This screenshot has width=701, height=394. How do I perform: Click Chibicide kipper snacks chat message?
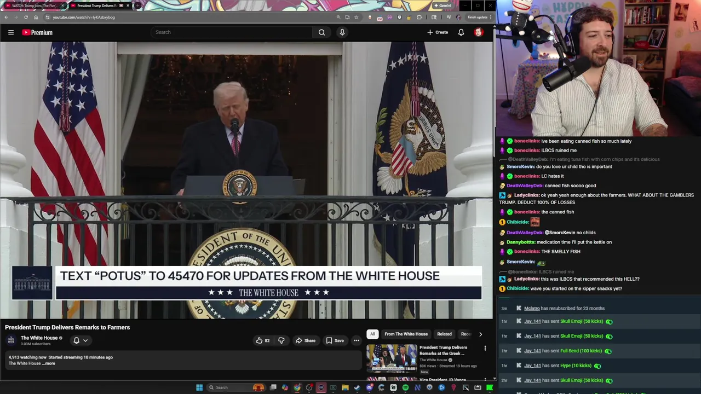click(x=561, y=288)
